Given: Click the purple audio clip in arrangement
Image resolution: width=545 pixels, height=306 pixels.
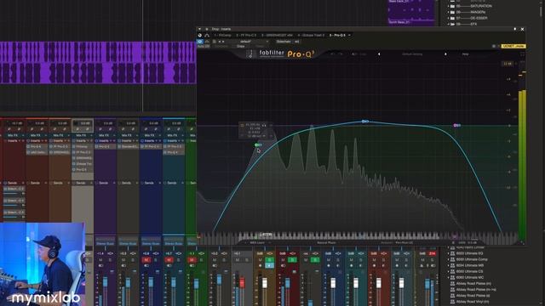Looking at the screenshot, I should click(99, 62).
